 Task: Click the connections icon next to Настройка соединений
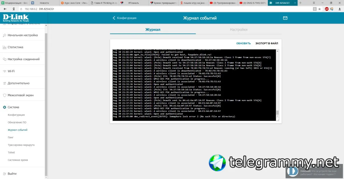[x=5, y=59]
